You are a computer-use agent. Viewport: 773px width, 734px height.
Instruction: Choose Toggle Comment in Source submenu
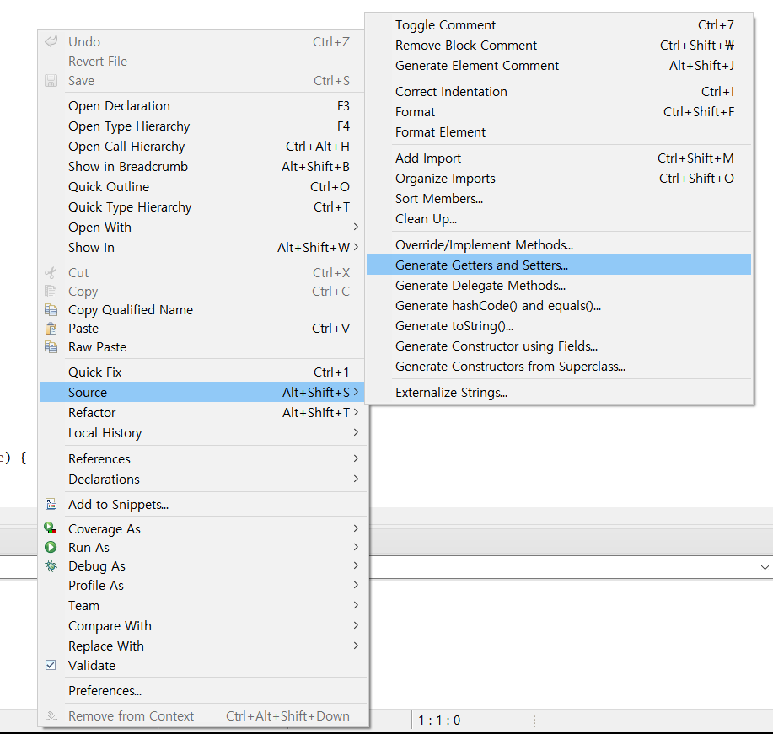559,25
